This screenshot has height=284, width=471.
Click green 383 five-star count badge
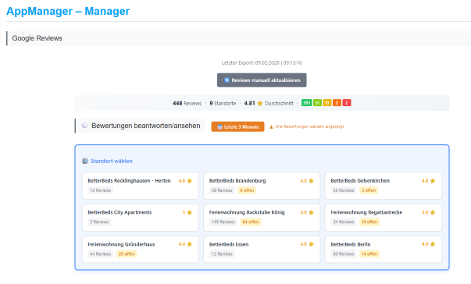coord(307,103)
